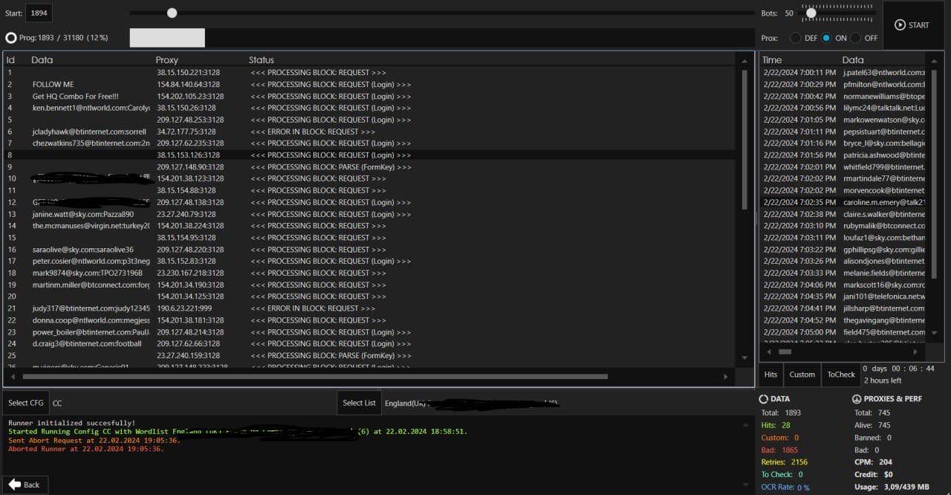The width and height of the screenshot is (951, 495).
Task: Click proxy cell 34.72.177.75:3128
Action: pos(186,132)
